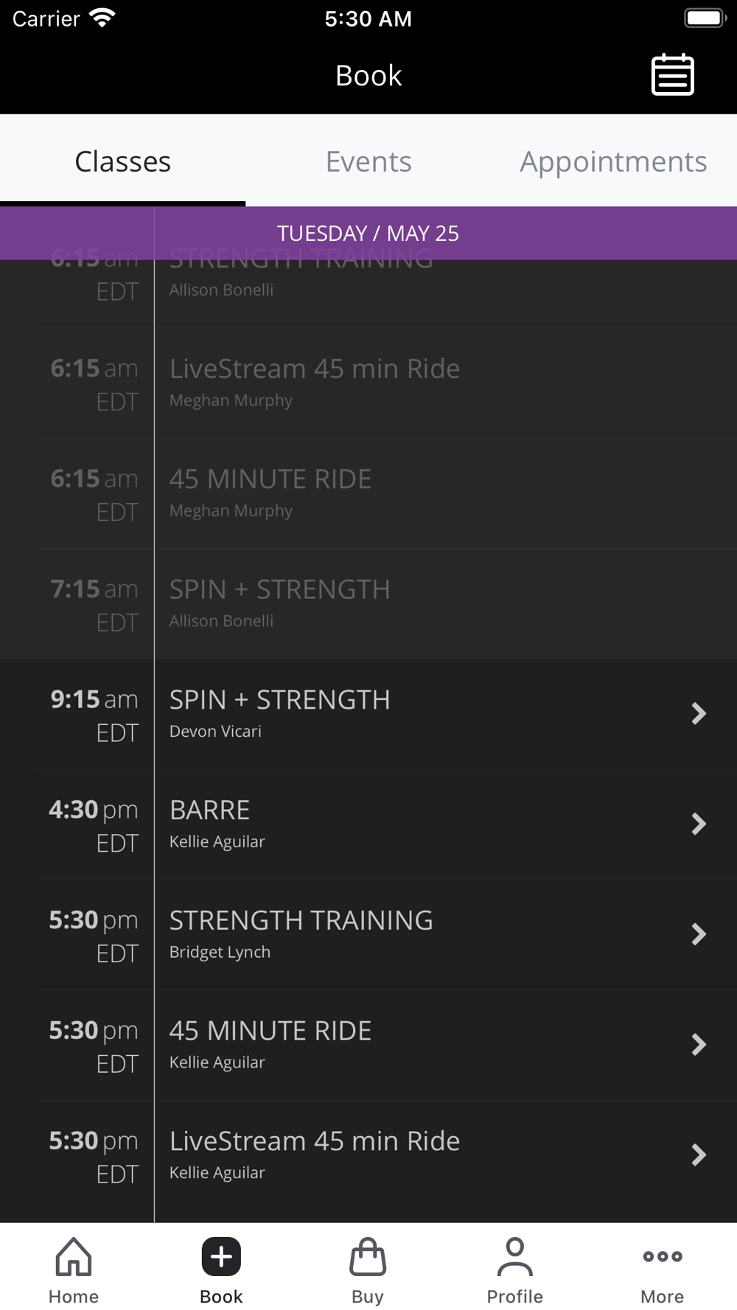The width and height of the screenshot is (737, 1310).
Task: Open the calendar schedule icon
Action: coord(672,74)
